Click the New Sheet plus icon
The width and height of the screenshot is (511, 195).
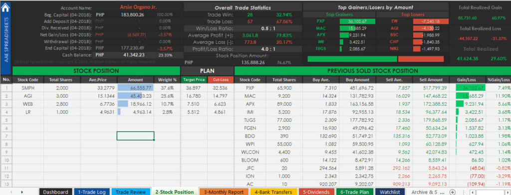[x=452, y=192]
